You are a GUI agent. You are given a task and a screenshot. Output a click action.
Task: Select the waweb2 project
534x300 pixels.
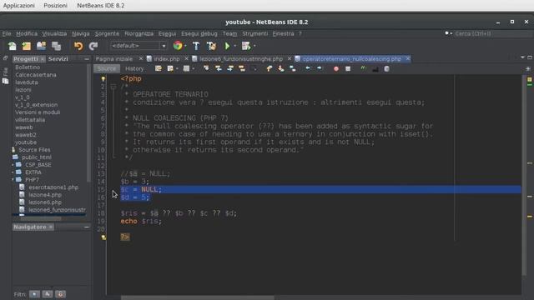tap(26, 135)
